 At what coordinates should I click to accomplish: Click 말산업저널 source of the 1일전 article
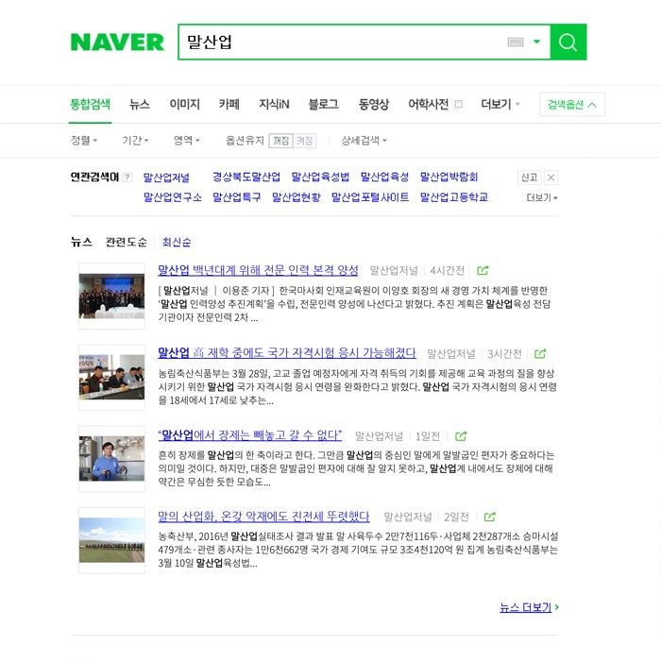pyautogui.click(x=379, y=436)
